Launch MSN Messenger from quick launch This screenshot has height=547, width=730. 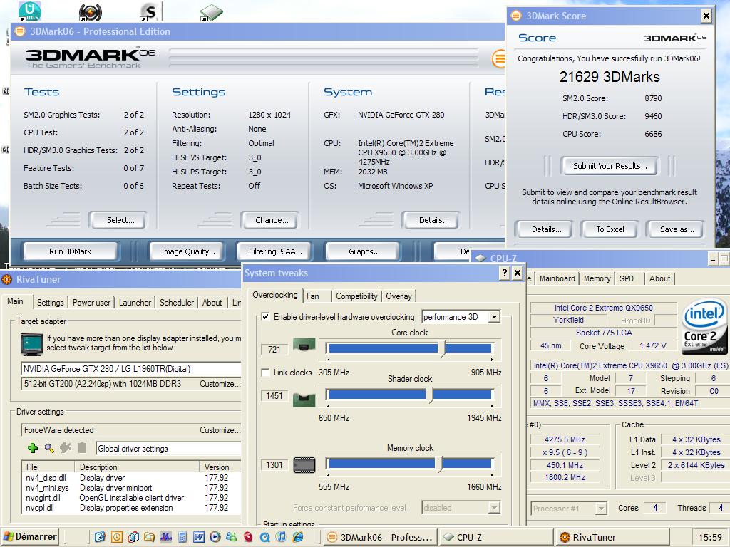coord(231,537)
